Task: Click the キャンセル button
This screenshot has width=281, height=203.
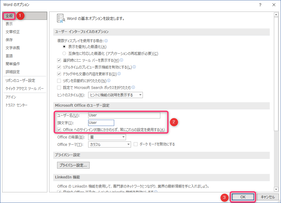Action: click(x=268, y=197)
